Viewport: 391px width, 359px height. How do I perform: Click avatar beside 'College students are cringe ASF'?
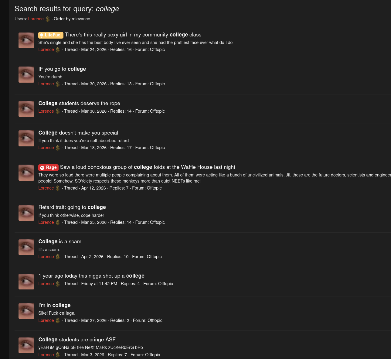[x=26, y=345]
